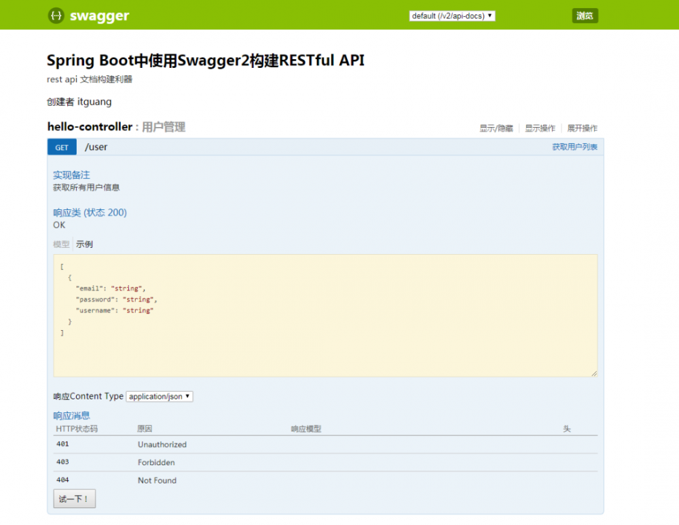The height and width of the screenshot is (525, 679).
Task: Collapse the /user operation panel
Action: click(96, 147)
